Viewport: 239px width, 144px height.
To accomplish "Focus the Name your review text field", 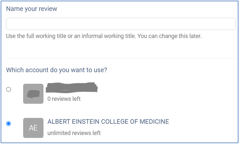I will (x=120, y=24).
